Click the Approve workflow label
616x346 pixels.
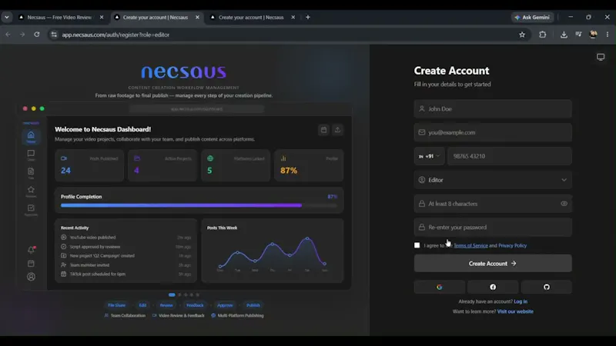tap(225, 305)
